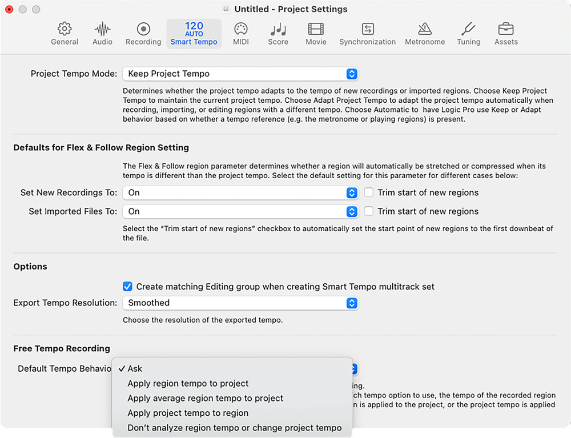This screenshot has width=571, height=438.
Task: Go to Movie filmstrip settings
Action: click(316, 29)
